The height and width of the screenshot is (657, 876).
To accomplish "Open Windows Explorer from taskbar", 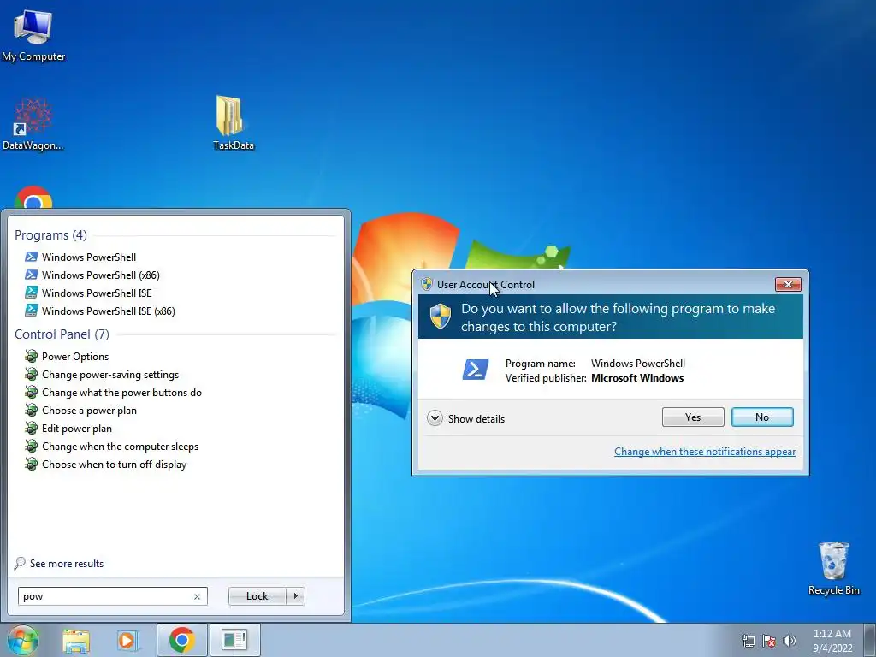I will (x=76, y=640).
